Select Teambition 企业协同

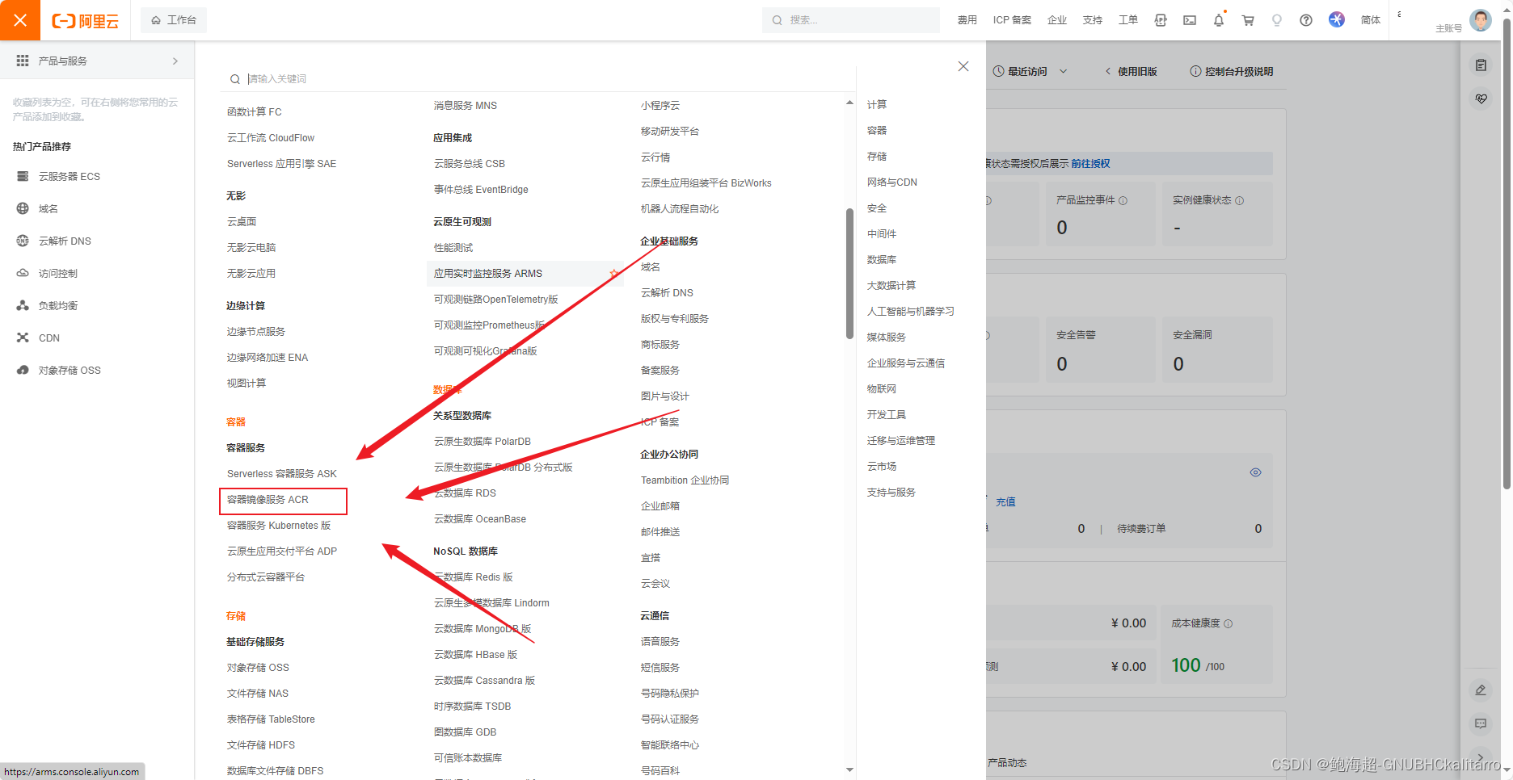(685, 480)
